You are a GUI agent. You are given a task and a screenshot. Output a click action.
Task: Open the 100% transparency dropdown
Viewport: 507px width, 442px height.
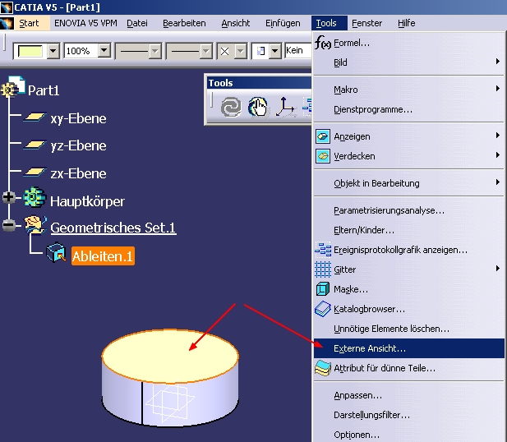[x=104, y=50]
